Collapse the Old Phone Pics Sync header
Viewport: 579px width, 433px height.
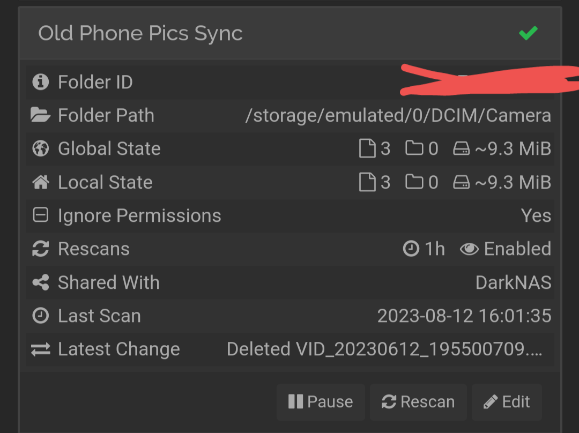(x=290, y=33)
